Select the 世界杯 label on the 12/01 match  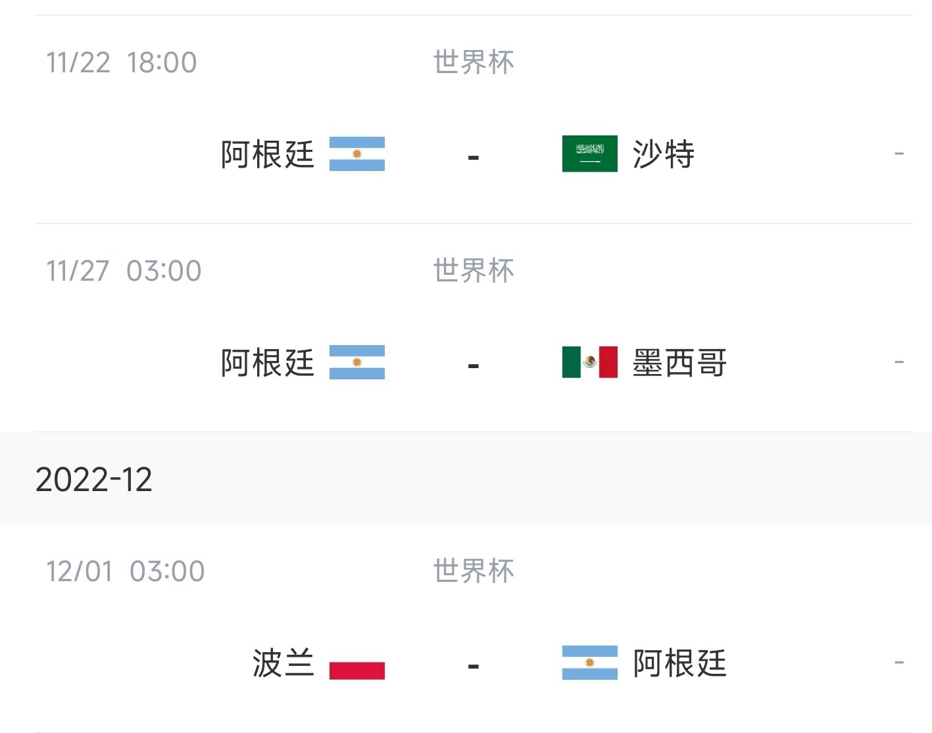[474, 571]
